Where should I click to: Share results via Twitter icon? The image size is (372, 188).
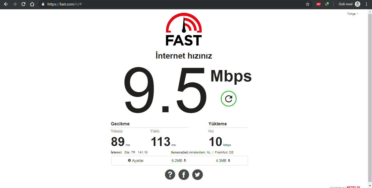[x=198, y=174]
